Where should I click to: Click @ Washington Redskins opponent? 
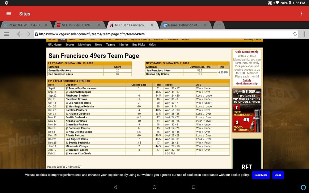coord(80,107)
